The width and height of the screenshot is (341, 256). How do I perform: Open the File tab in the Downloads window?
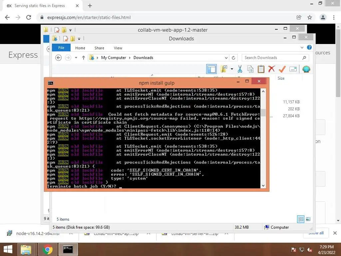[61, 48]
